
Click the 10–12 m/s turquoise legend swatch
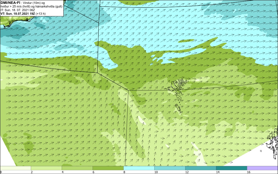(170, 168)
